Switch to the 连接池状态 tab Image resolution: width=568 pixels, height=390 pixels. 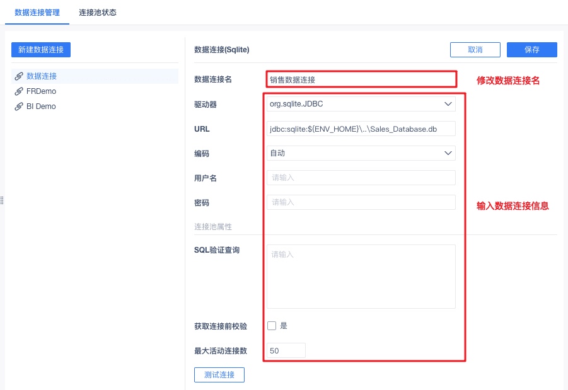point(98,13)
